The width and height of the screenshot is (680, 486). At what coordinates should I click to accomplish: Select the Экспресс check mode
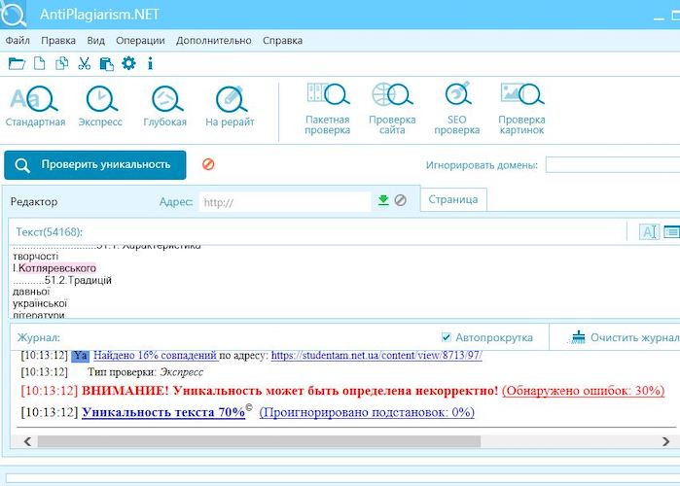pos(100,106)
